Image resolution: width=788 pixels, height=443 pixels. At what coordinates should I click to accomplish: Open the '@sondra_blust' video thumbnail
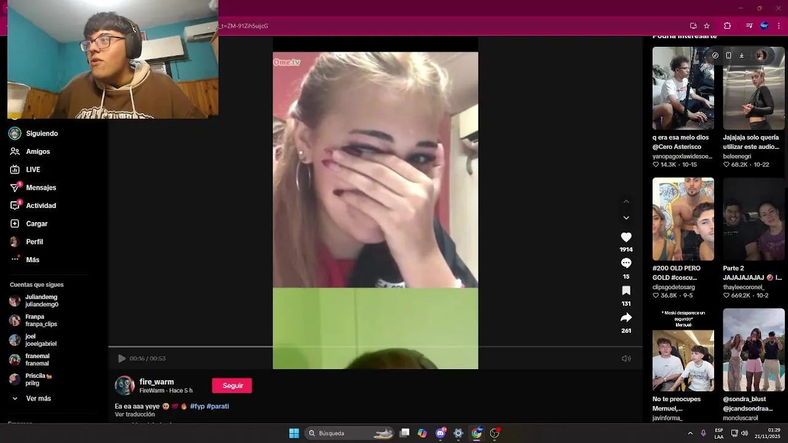[x=754, y=350]
